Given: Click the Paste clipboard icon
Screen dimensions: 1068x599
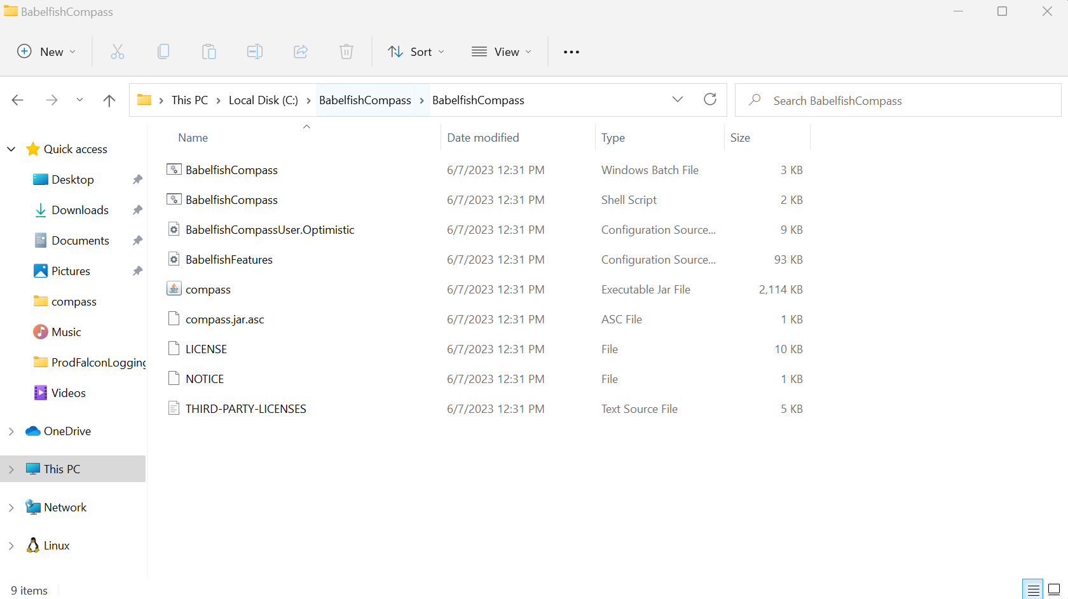Looking at the screenshot, I should pyautogui.click(x=209, y=51).
